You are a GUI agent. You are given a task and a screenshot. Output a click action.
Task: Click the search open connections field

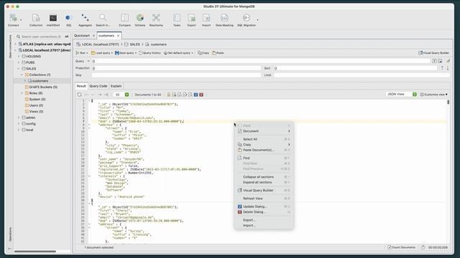tap(41, 37)
